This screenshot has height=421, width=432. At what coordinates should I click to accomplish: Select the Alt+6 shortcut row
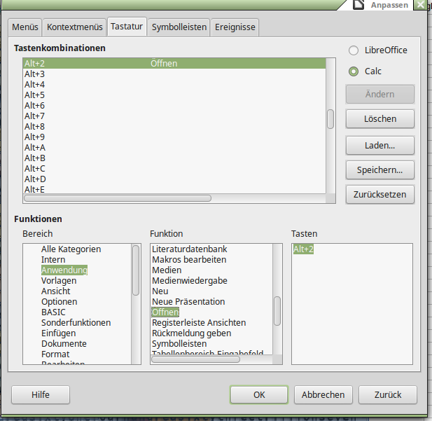(x=174, y=105)
